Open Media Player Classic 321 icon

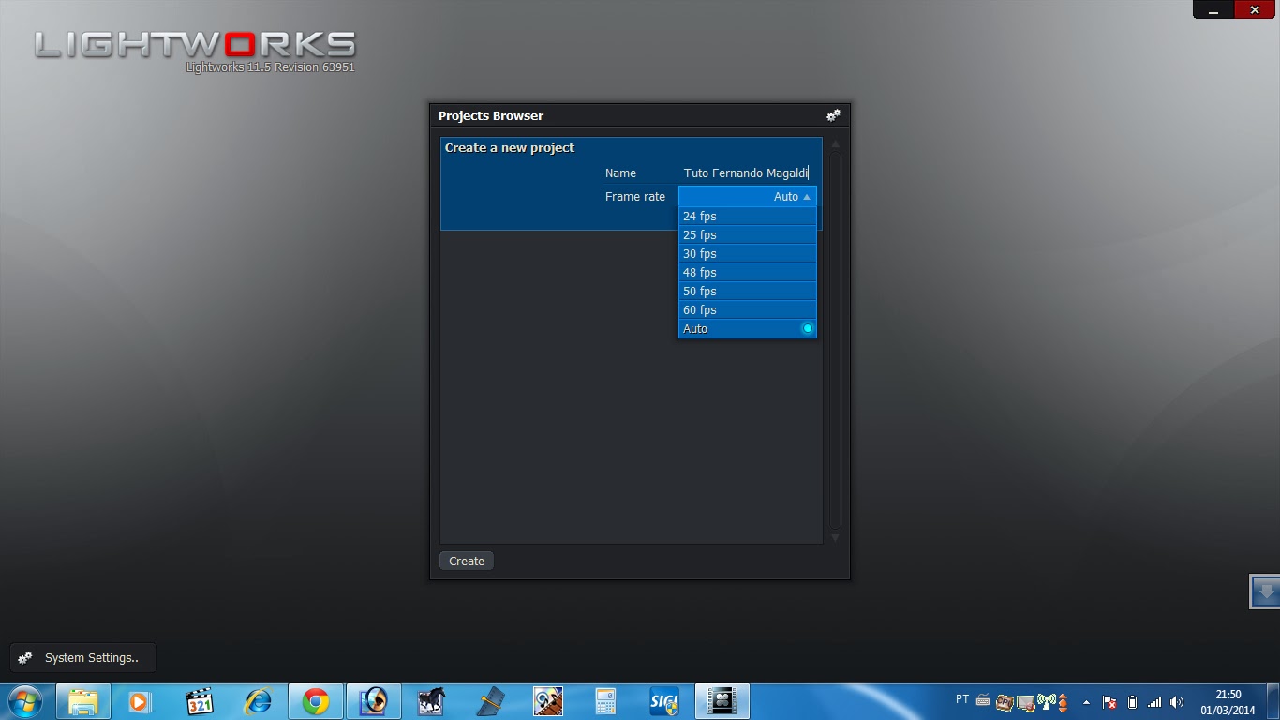(x=200, y=701)
